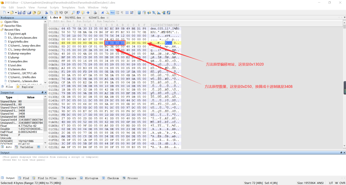
Task: Click the Font icon in toolbar
Action: 103,12
